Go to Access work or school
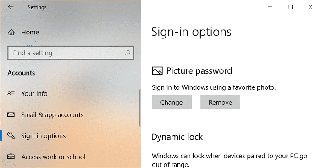The image size is (321, 168). click(x=54, y=157)
